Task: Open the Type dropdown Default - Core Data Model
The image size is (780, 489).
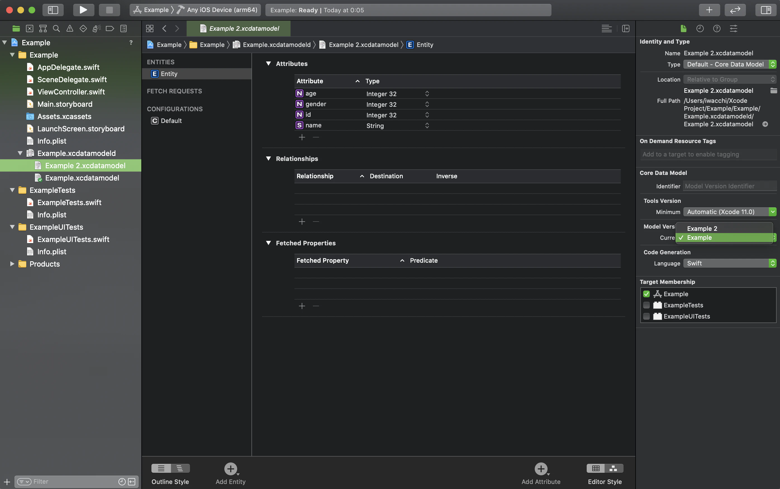Action: 729,64
